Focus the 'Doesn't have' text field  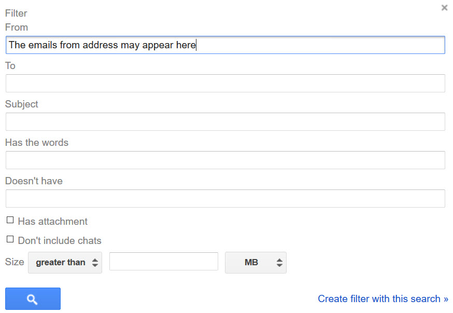click(x=225, y=199)
